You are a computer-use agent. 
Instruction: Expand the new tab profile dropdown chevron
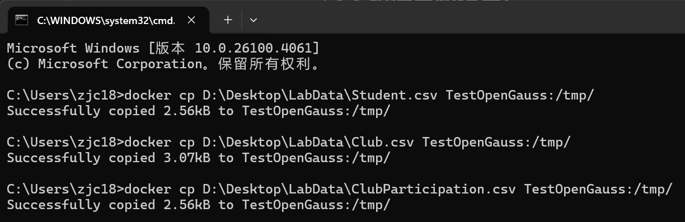click(x=254, y=20)
